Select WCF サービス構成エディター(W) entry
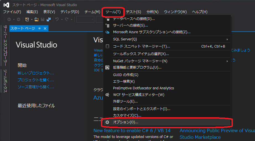The height and width of the screenshot is (141, 255). point(167,95)
